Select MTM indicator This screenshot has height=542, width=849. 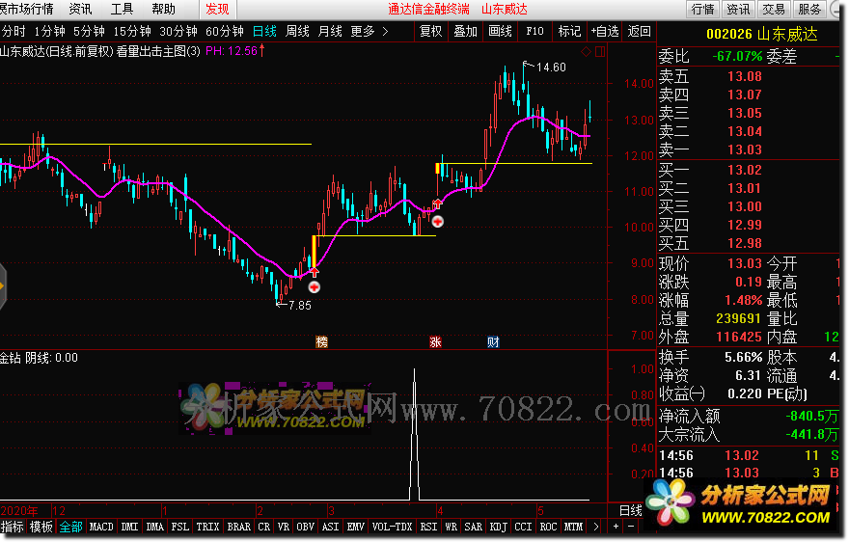[x=573, y=527]
